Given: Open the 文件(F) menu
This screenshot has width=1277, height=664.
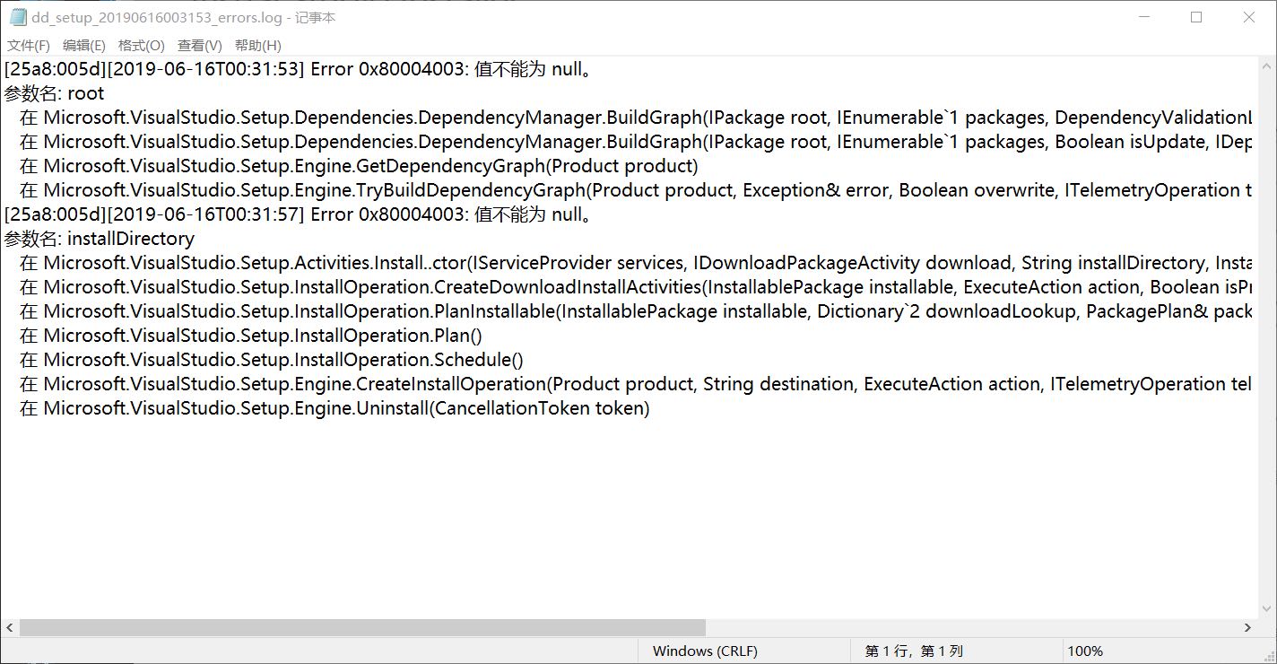Looking at the screenshot, I should [29, 45].
